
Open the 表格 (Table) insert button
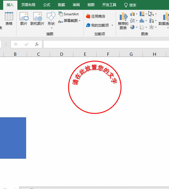(9, 19)
